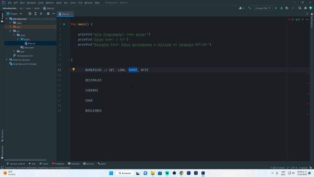This screenshot has height=177, width=314.
Task: Click the Windows Start button
Action: tap(111, 173)
